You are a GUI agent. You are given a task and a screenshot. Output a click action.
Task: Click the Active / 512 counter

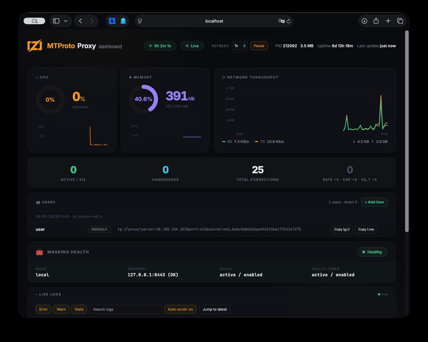pyautogui.click(x=73, y=173)
